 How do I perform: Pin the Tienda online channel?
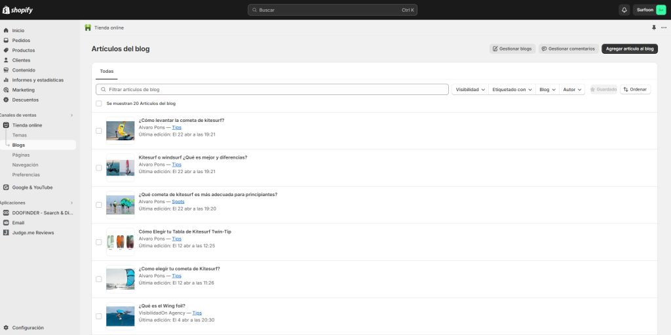tap(653, 28)
